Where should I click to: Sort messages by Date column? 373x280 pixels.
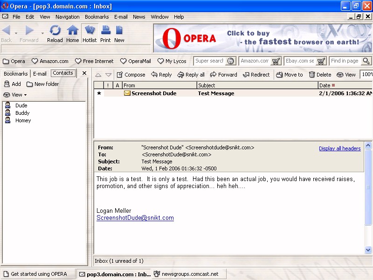345,85
